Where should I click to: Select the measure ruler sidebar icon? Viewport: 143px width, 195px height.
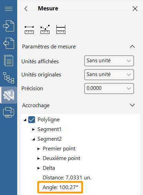tap(9, 95)
